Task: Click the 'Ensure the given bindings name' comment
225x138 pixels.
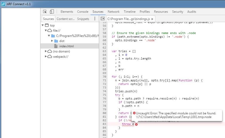Action: pos(154,33)
